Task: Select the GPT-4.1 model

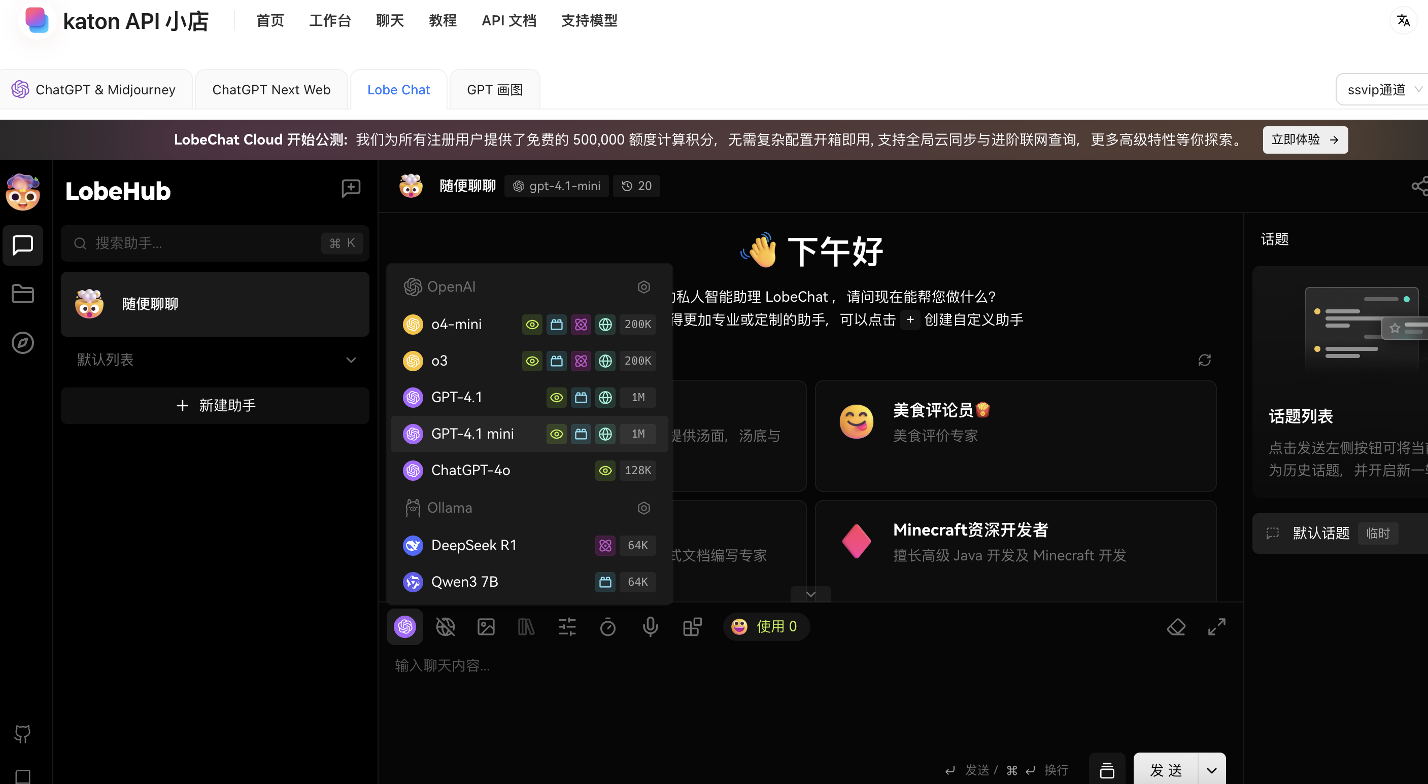Action: click(x=529, y=397)
